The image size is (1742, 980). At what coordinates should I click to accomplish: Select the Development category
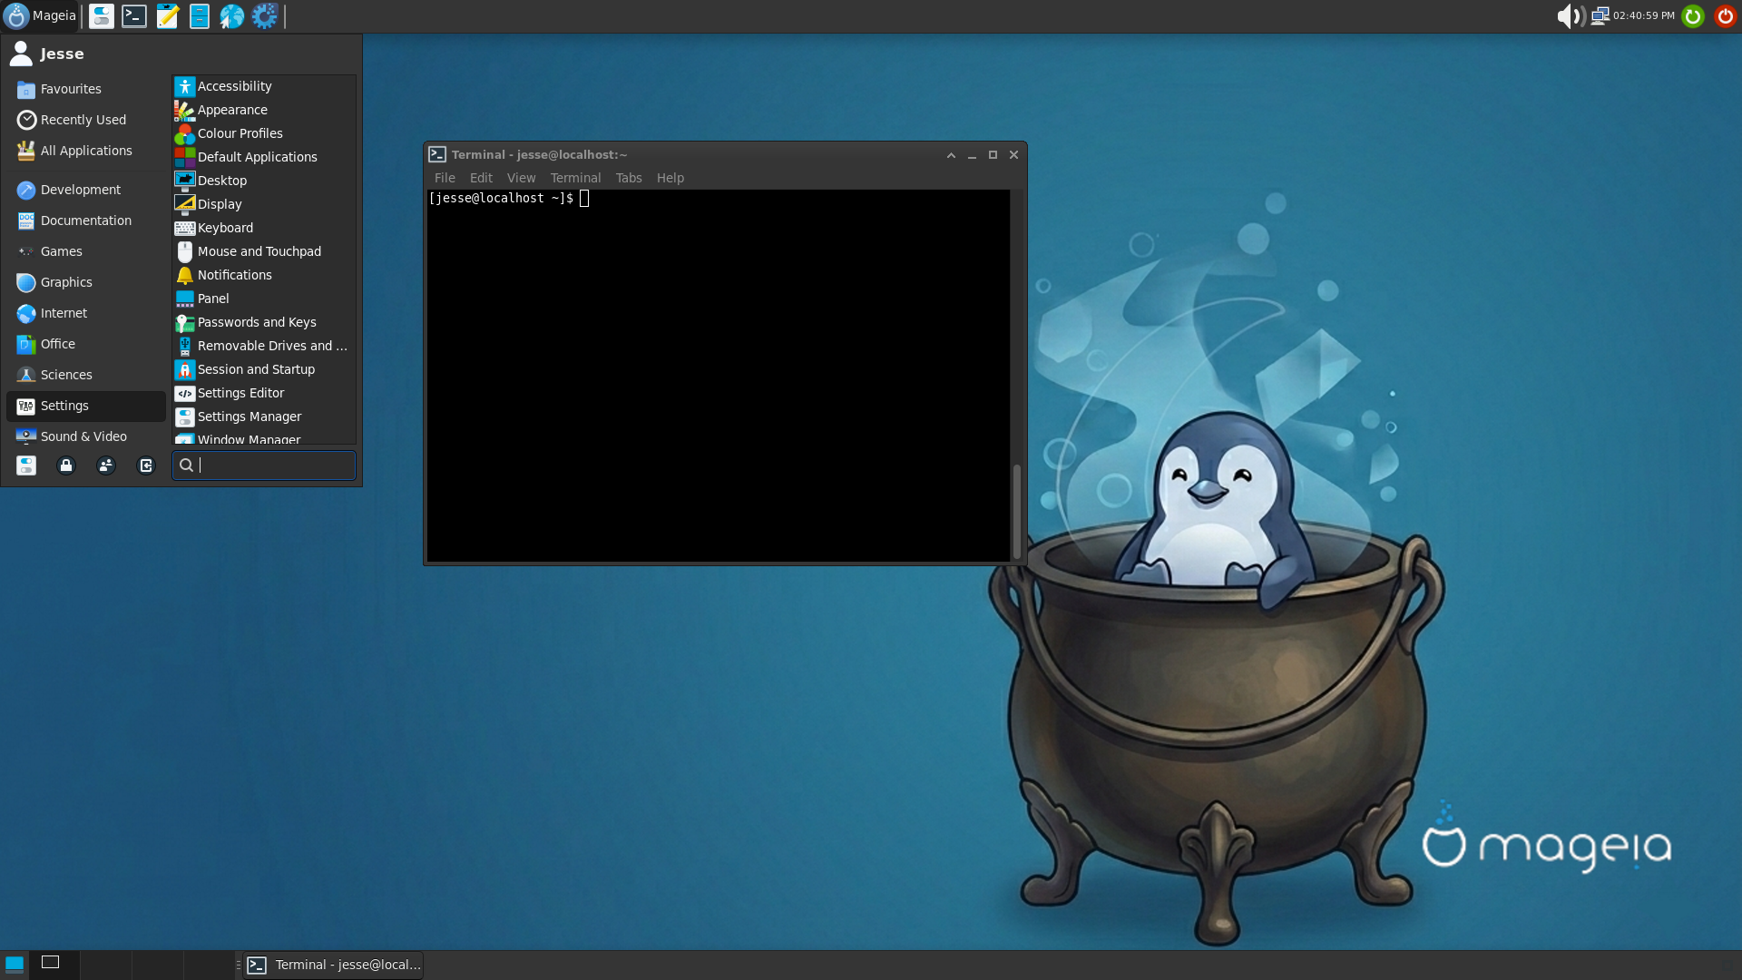[86, 190]
